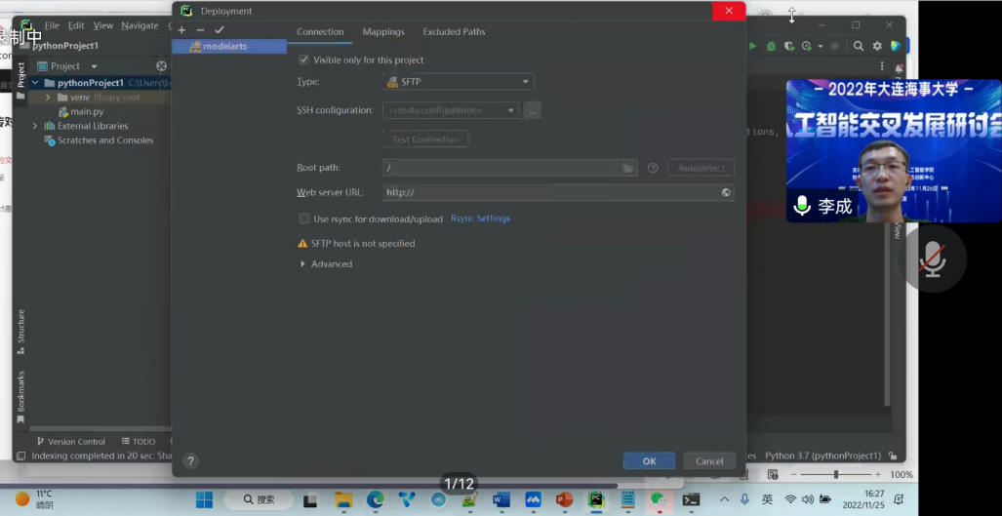Click the locate target icon in Project panel
1002x516 pixels.
coord(162,66)
